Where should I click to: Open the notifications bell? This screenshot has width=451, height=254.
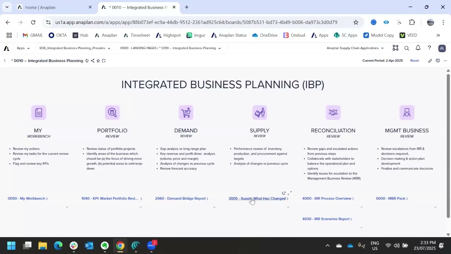tap(418, 48)
